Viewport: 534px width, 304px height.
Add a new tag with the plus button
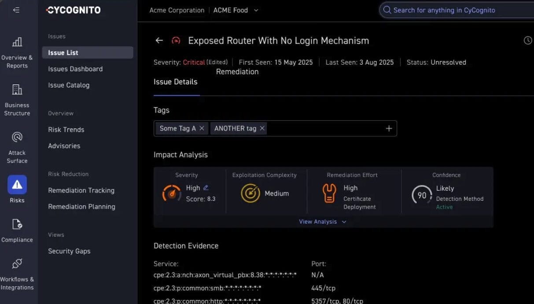(x=389, y=128)
